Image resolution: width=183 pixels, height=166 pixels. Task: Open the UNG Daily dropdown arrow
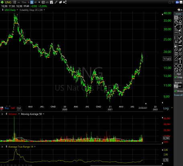tap(17, 10)
